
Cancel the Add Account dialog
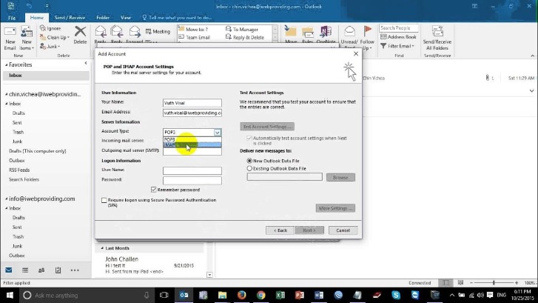pos(342,230)
